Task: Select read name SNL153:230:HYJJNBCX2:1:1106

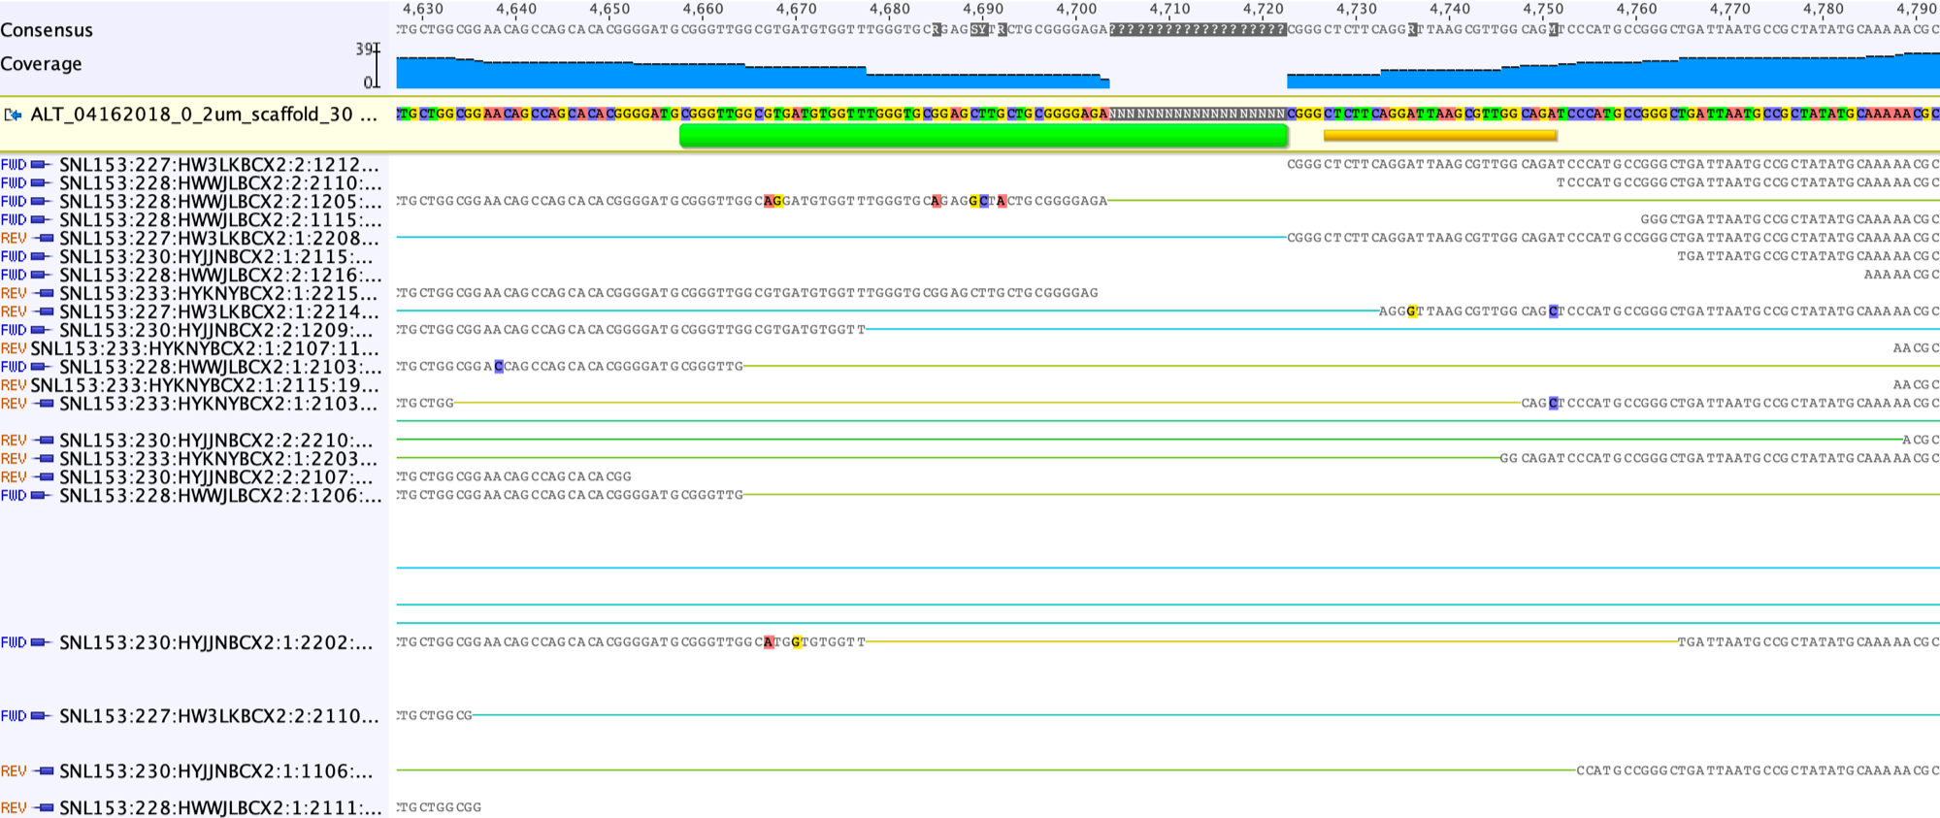Action: 216,771
